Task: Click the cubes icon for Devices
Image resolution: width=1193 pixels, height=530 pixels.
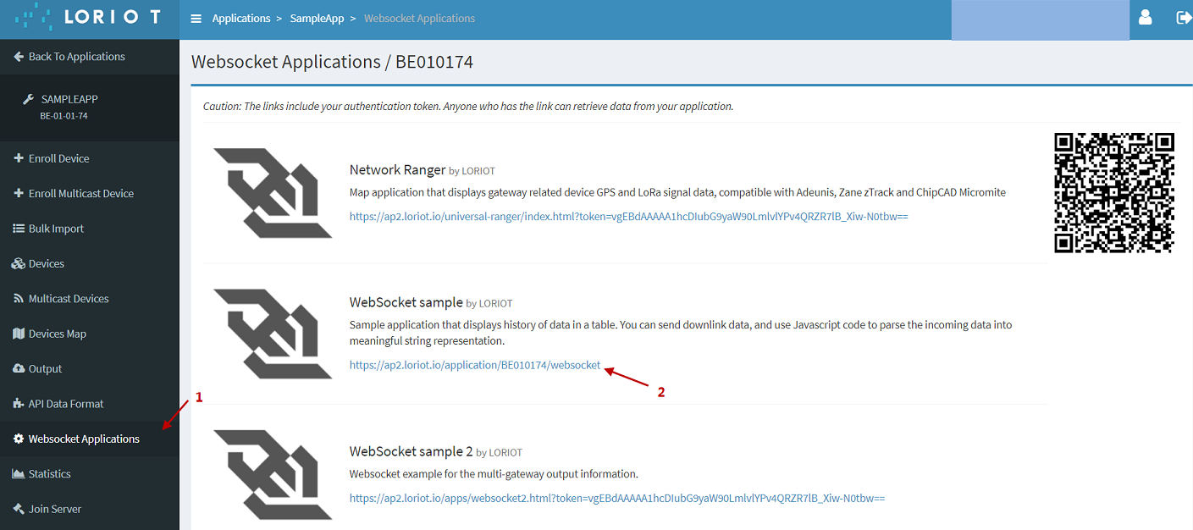Action: [19, 263]
